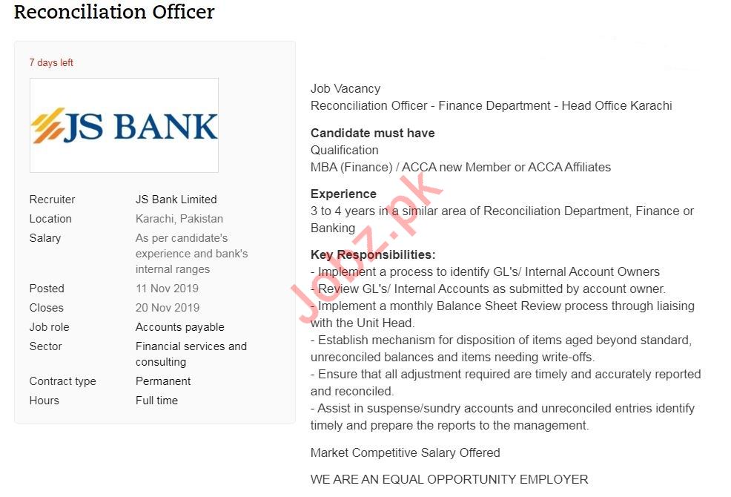This screenshot has height=497, width=731.
Task: Click the Reconciliation Officer page title
Action: point(114,13)
